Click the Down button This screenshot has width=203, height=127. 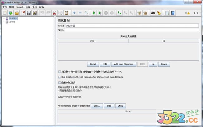click(164, 64)
